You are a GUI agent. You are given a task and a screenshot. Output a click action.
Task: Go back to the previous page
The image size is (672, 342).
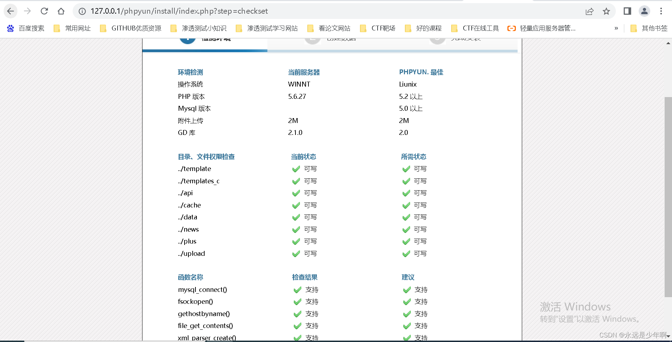[11, 11]
